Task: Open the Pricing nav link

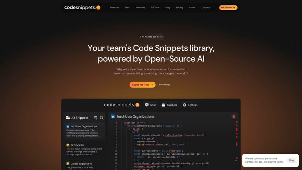Action: (179, 8)
